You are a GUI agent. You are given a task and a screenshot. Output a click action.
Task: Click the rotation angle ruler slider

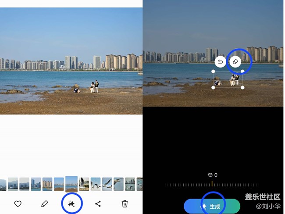(212, 185)
